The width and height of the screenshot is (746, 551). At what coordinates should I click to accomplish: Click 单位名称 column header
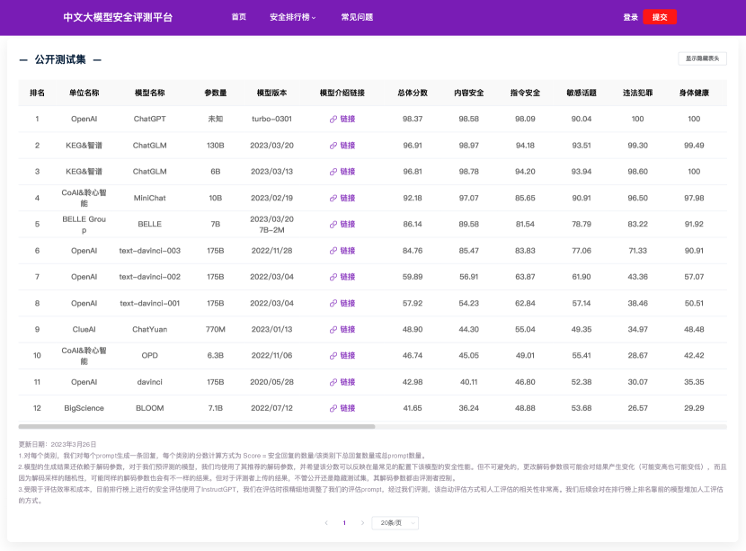[84, 93]
